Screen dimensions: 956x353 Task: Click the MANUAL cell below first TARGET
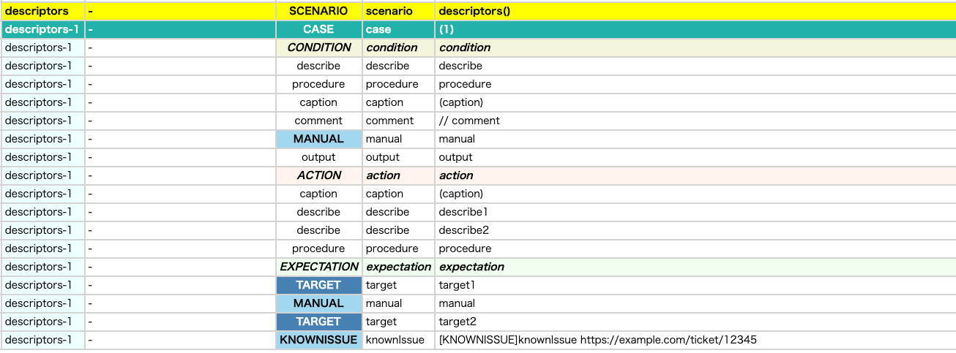pyautogui.click(x=318, y=303)
